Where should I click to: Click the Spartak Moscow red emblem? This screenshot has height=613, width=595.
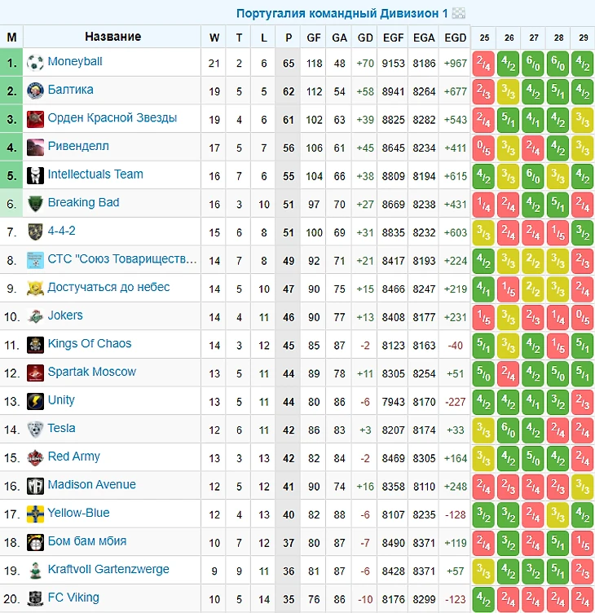coord(35,373)
